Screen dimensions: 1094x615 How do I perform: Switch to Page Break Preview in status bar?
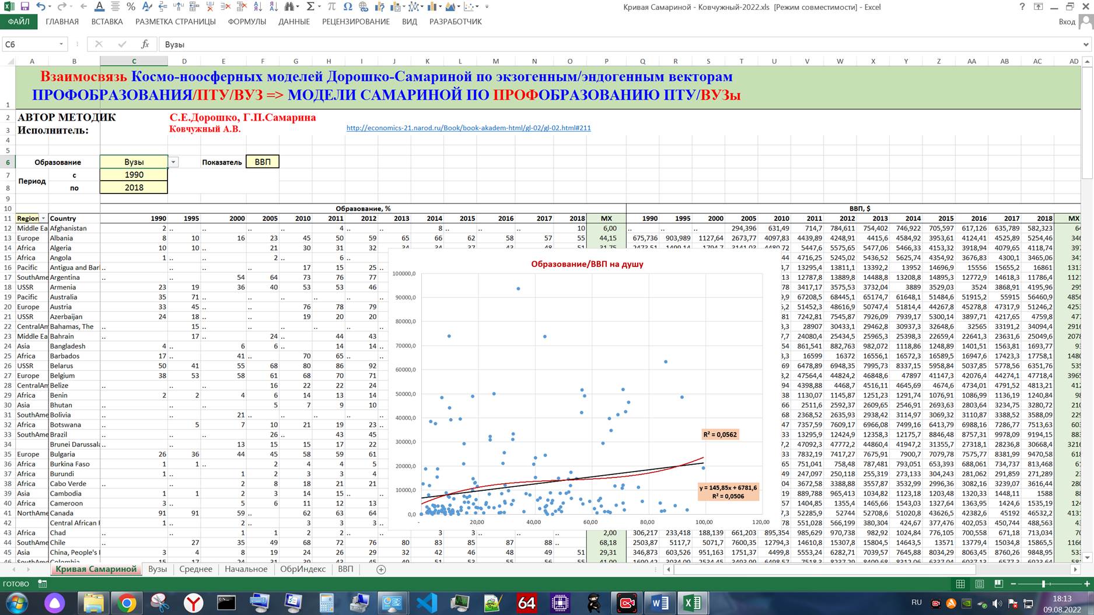click(999, 584)
